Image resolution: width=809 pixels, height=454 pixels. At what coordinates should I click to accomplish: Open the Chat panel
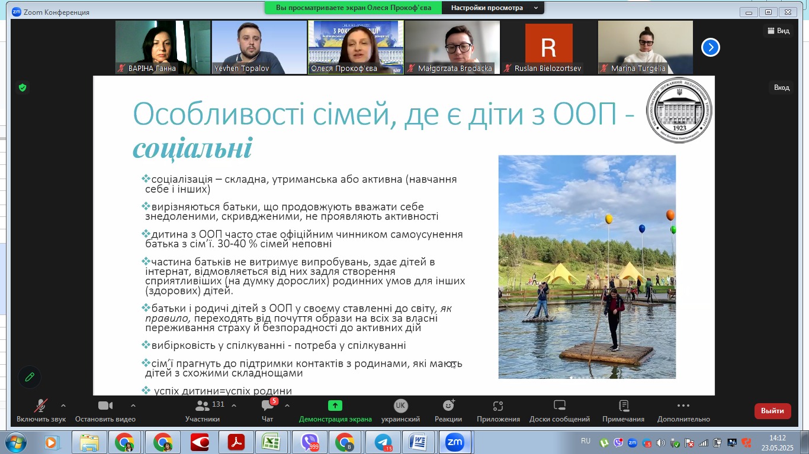pos(268,406)
